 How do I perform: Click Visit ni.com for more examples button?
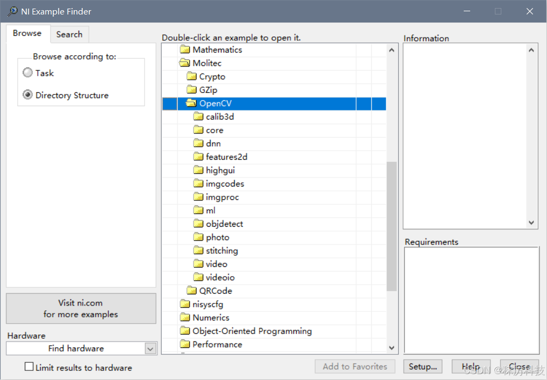(x=81, y=309)
